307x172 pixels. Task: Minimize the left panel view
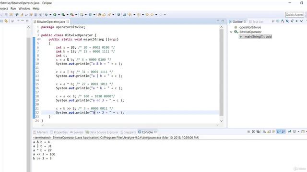pos(23,21)
